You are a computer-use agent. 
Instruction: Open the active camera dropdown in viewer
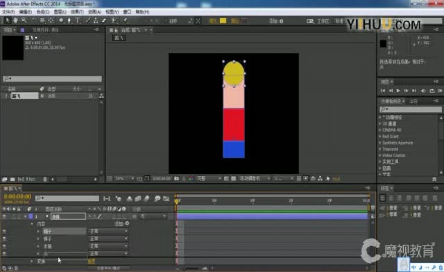pos(254,178)
